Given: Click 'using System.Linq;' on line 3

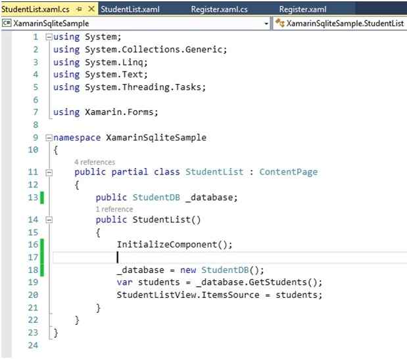Looking at the screenshot, I should pos(101,62).
